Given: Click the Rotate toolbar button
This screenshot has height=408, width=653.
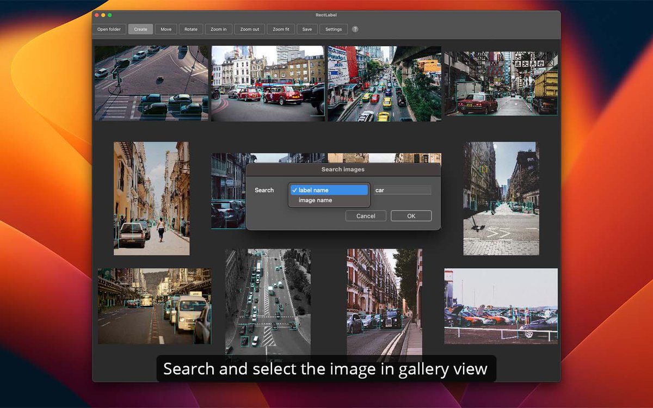Looking at the screenshot, I should tap(190, 29).
